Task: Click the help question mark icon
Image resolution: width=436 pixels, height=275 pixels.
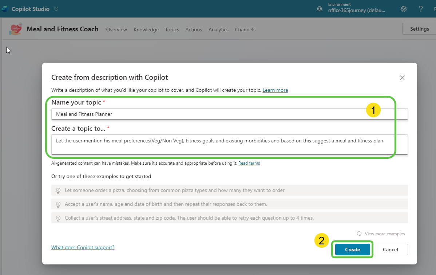Action: coord(421,9)
